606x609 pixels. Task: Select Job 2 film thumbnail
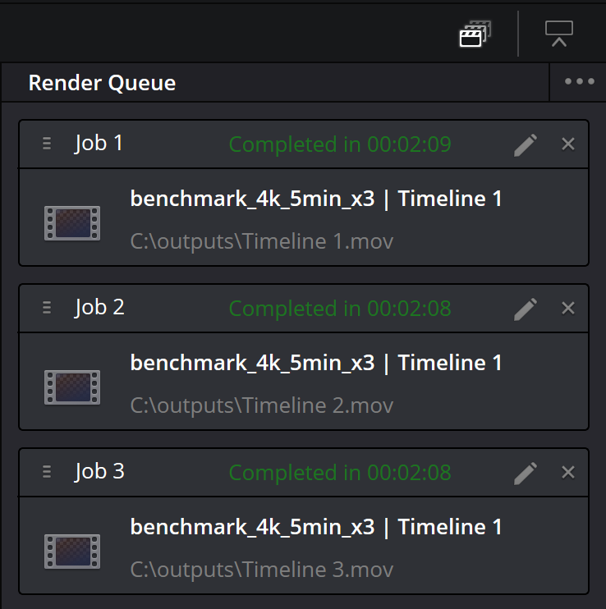point(72,387)
